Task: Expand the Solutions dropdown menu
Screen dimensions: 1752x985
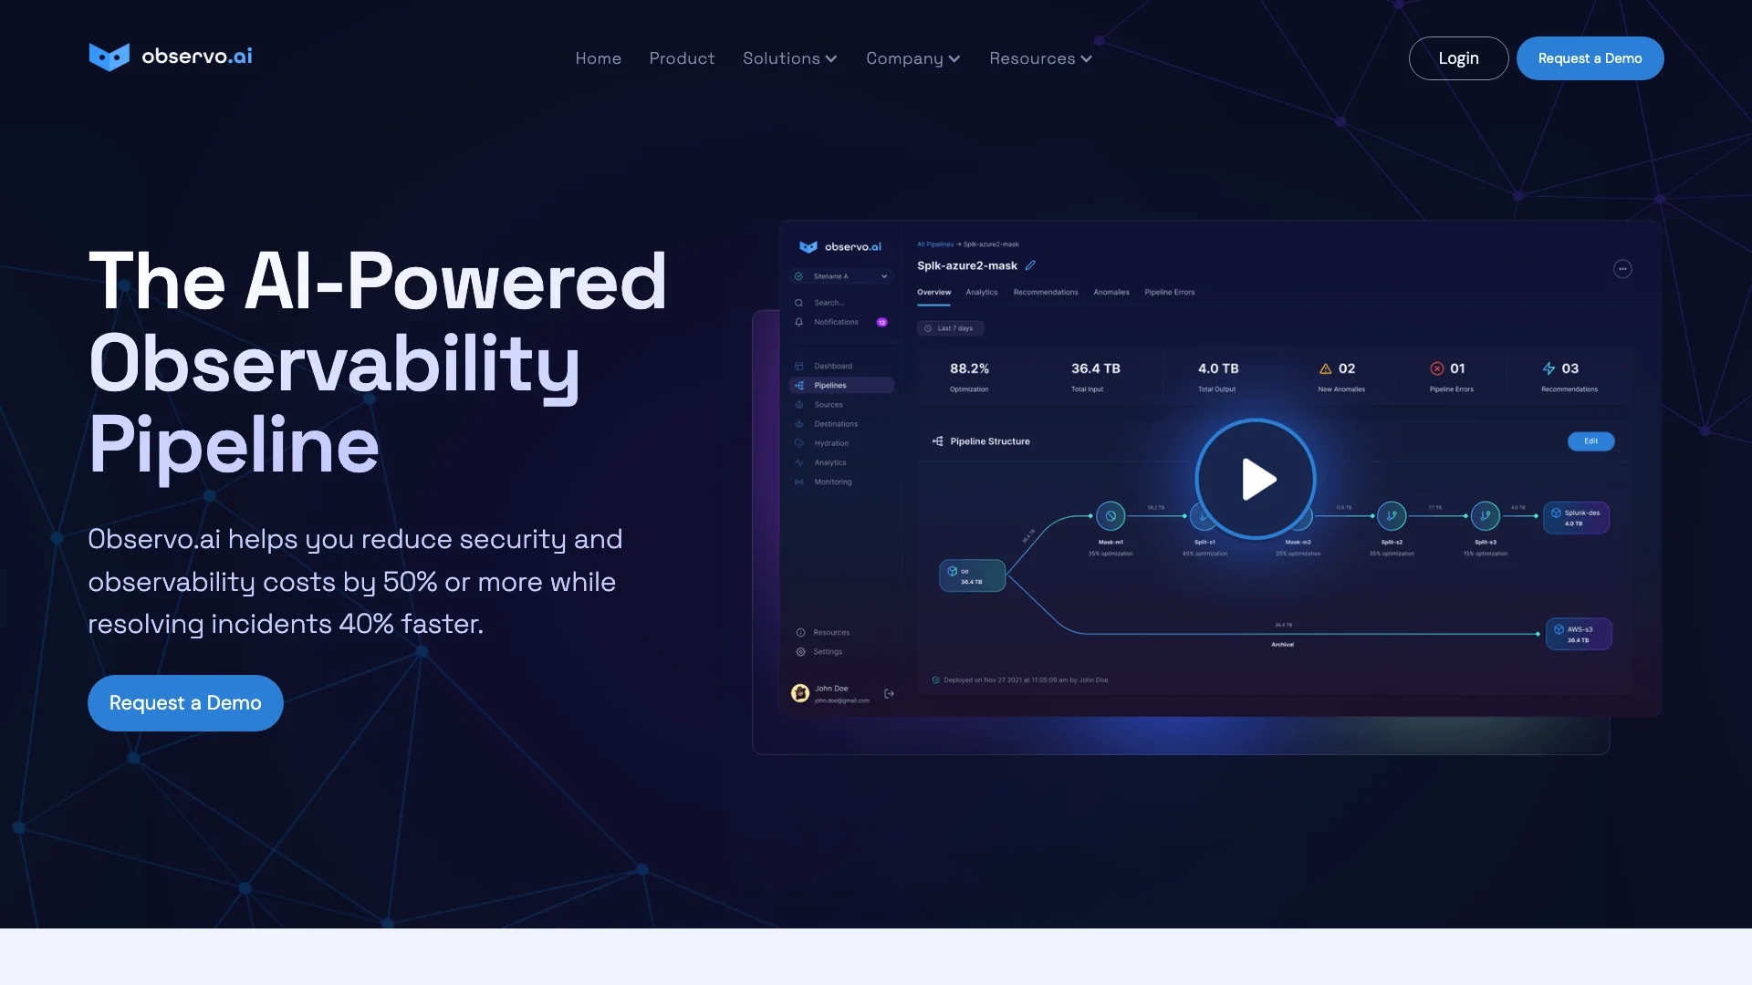Action: [x=790, y=57]
